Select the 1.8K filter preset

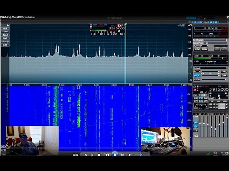point(196,98)
